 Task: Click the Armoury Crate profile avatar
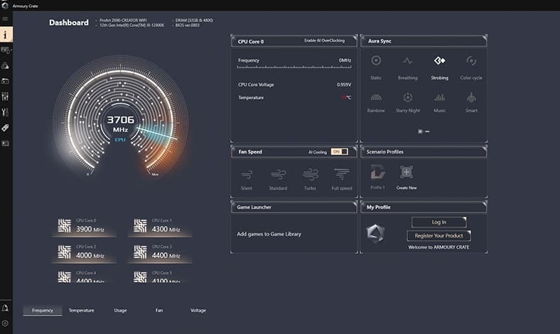pos(375,234)
